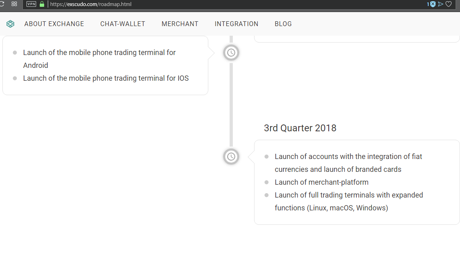Click the branded cards launch item
This screenshot has width=460, height=267.
[348, 163]
